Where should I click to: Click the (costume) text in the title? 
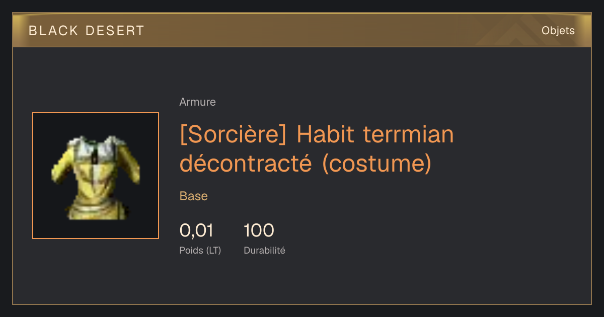pos(376,164)
